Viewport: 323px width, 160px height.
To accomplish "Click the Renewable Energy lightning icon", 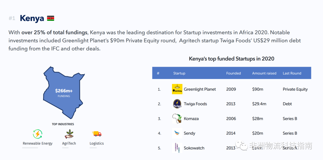I will click(38, 134).
